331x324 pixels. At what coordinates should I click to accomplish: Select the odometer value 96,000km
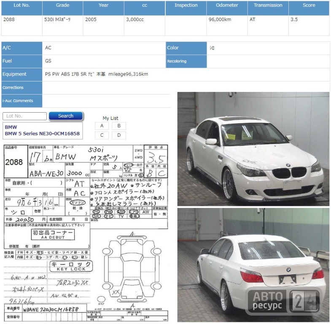[220, 19]
